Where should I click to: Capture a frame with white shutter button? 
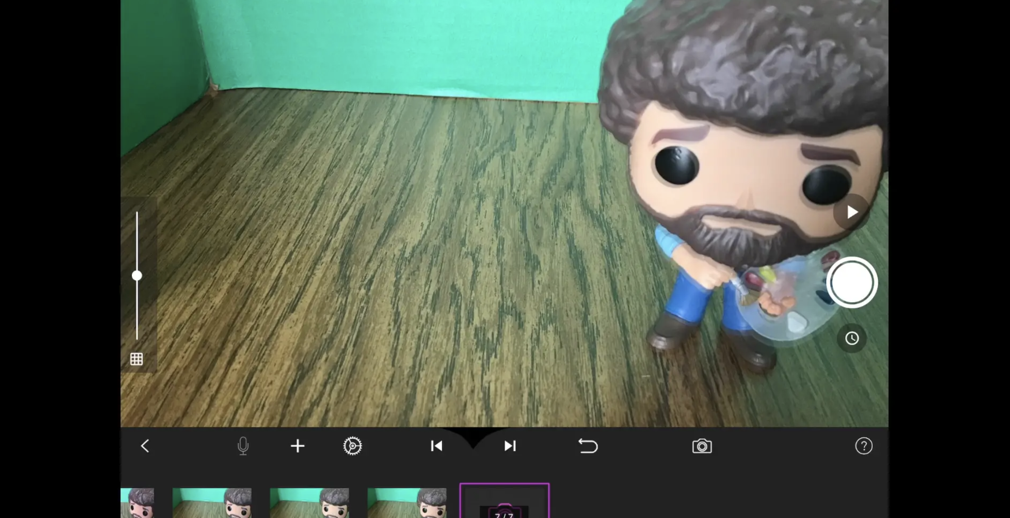pyautogui.click(x=852, y=282)
